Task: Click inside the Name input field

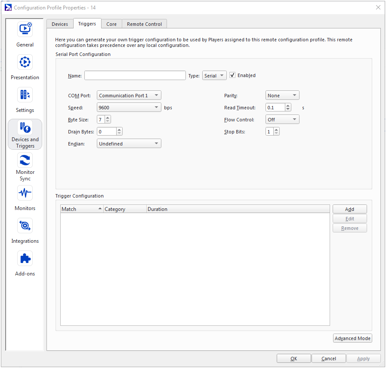Action: (x=135, y=75)
